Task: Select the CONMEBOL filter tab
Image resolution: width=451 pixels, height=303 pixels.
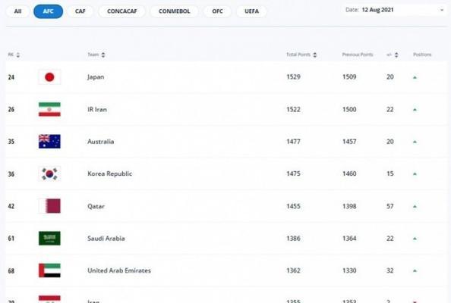Action: 175,11
